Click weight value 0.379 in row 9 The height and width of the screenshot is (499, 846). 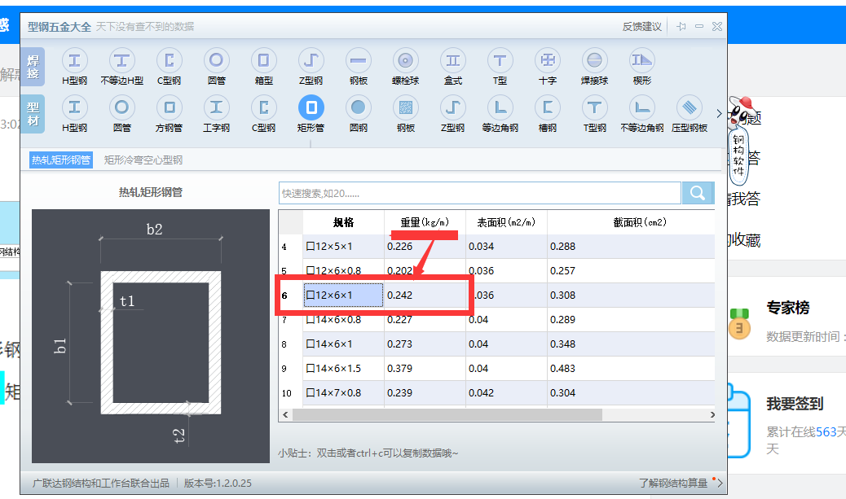click(400, 369)
